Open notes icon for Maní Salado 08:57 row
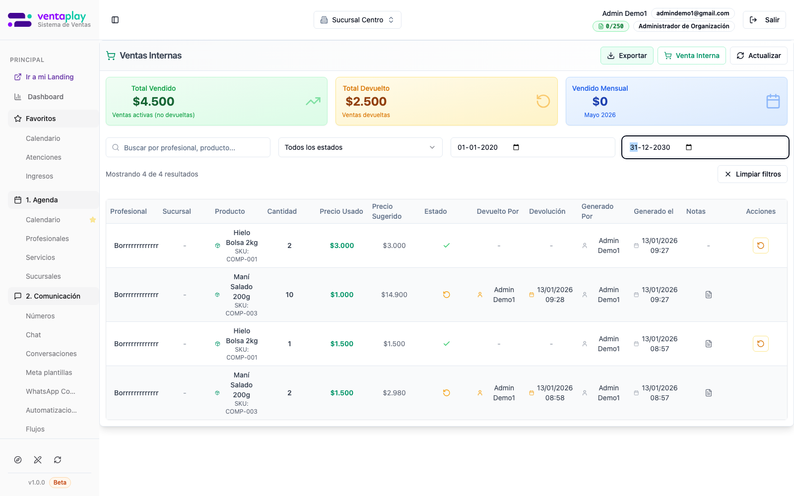794x496 pixels. [709, 393]
